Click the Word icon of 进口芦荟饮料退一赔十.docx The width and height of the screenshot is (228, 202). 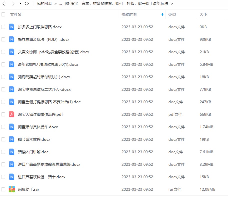click(x=12, y=177)
